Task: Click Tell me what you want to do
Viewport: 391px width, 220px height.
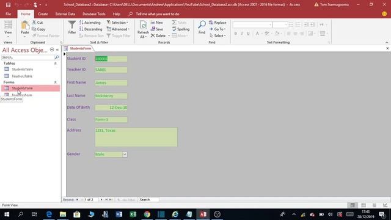Action: (x=158, y=14)
